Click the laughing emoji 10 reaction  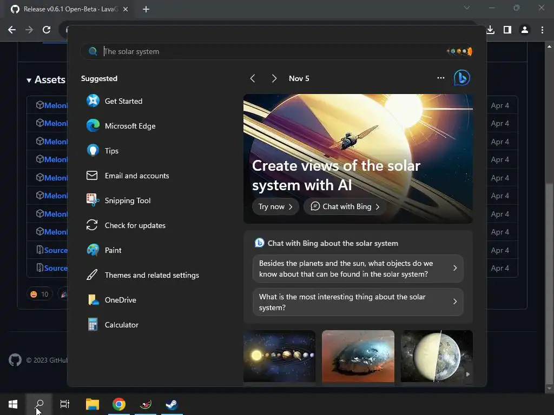(x=39, y=294)
